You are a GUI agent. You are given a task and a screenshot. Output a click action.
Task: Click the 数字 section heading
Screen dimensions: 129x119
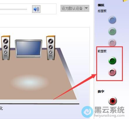click(101, 91)
